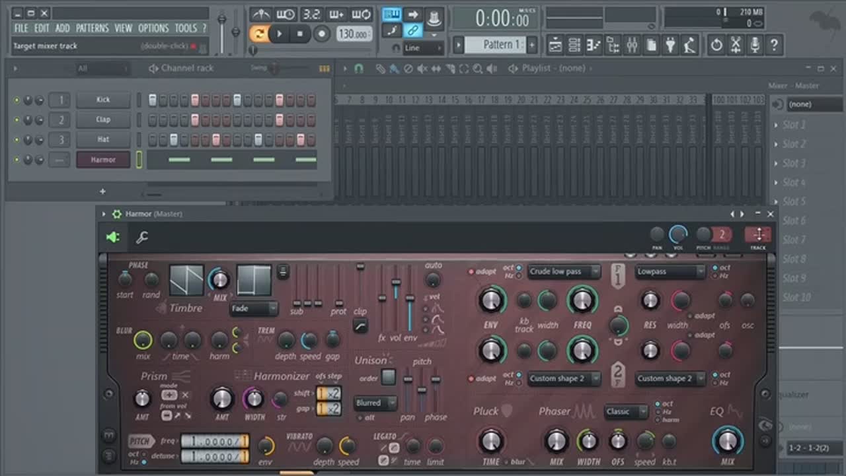Open the channel rack graph editor icon
The width and height of the screenshot is (846, 476).
[x=324, y=68]
